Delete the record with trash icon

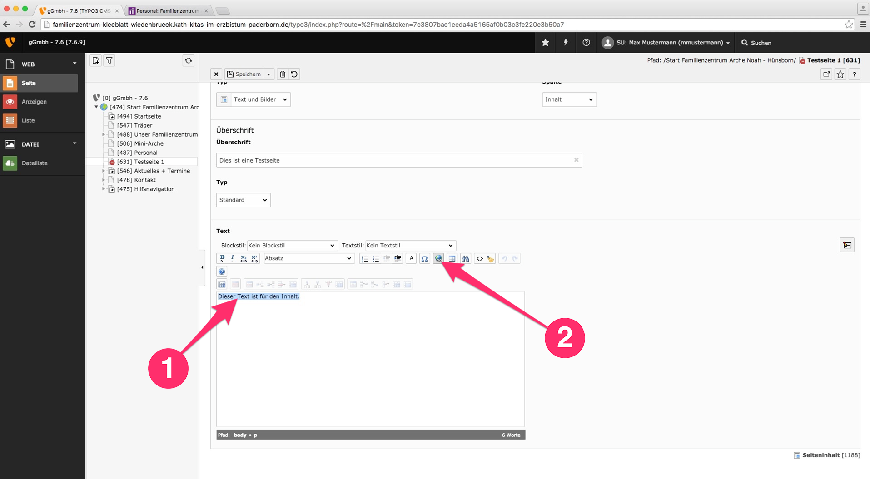283,74
